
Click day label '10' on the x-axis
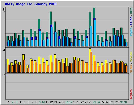coord(43,102)
